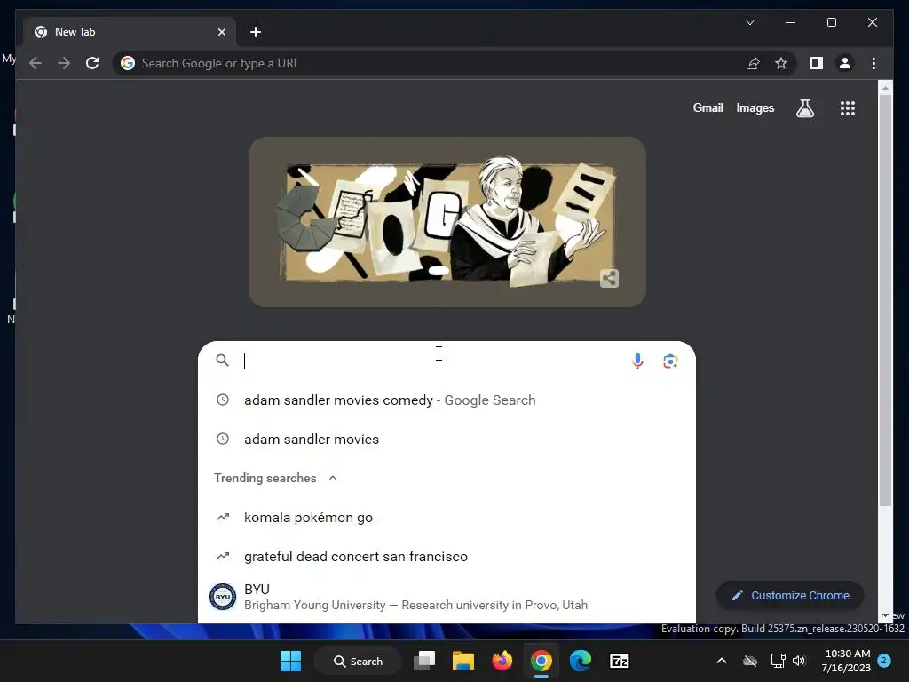Click the notification count badge
Image resolution: width=909 pixels, height=682 pixels.
(884, 661)
